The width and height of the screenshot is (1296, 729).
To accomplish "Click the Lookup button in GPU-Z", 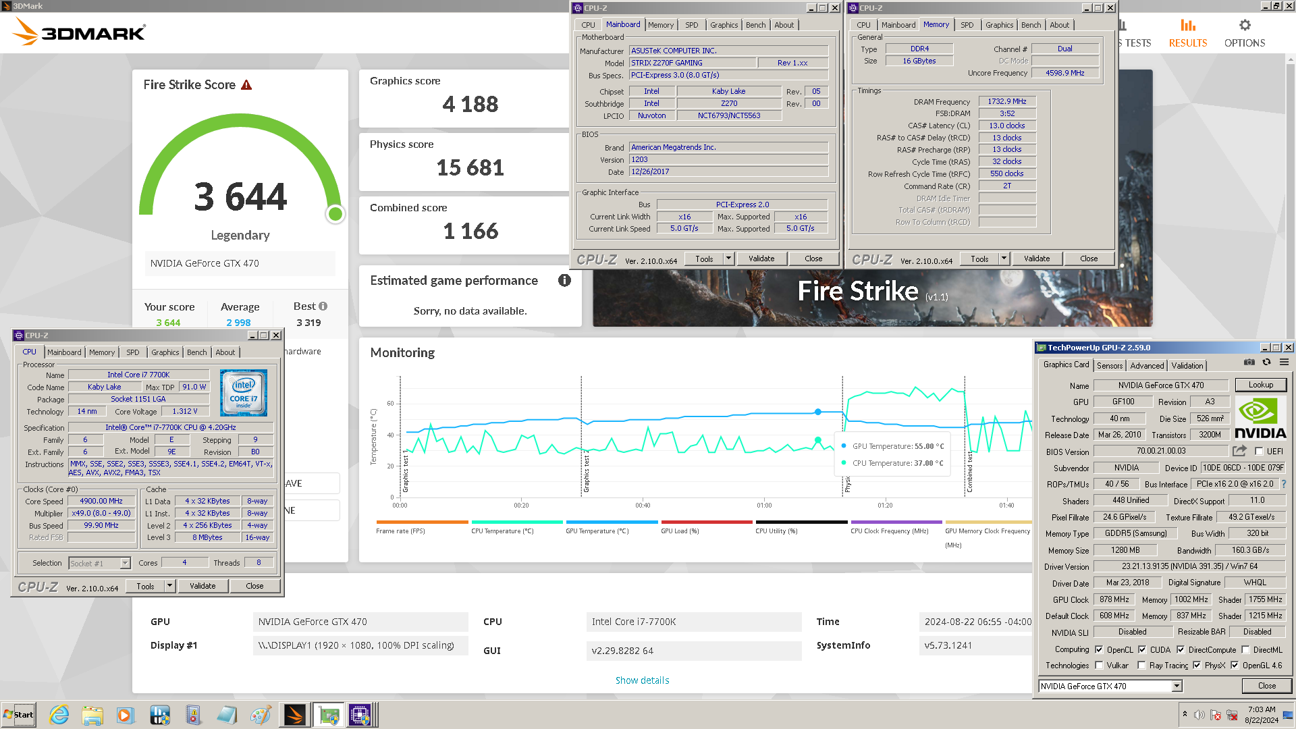I will point(1260,385).
